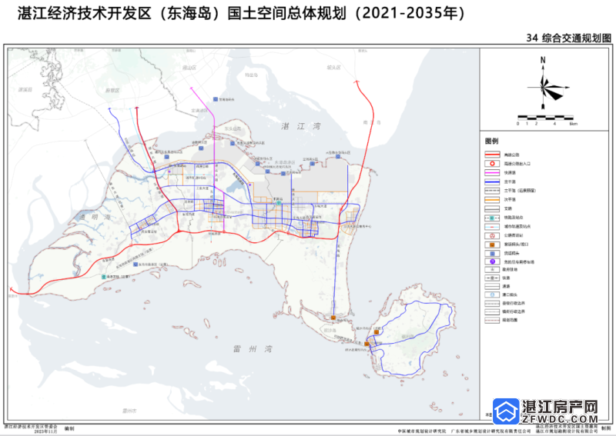
Task: Click the blue 主干路 legend swatch
Action: 492,181
